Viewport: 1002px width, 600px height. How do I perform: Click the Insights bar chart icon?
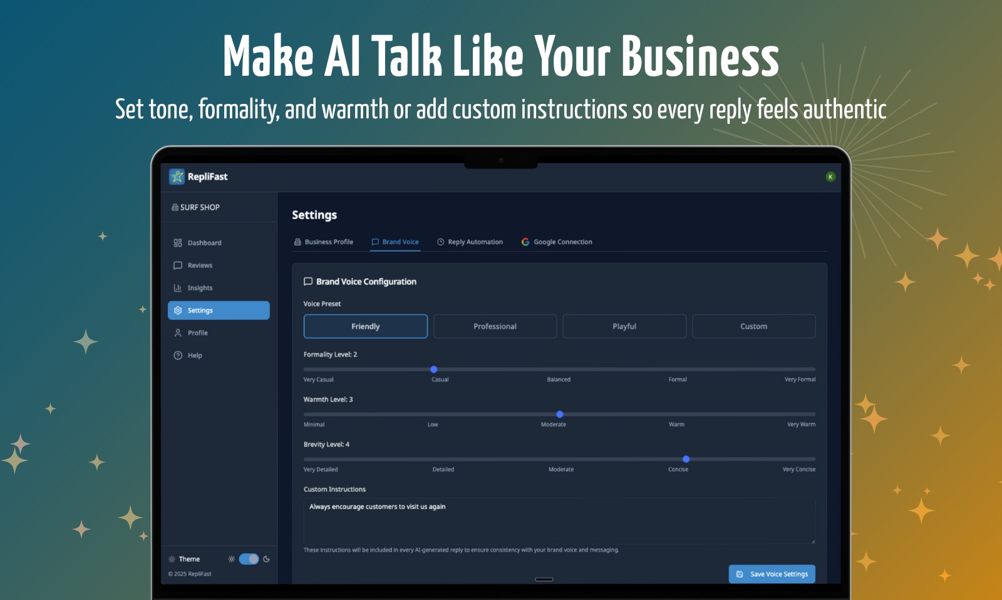(178, 288)
